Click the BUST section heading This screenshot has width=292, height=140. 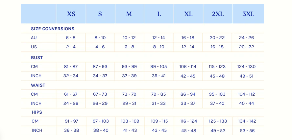[37, 58]
